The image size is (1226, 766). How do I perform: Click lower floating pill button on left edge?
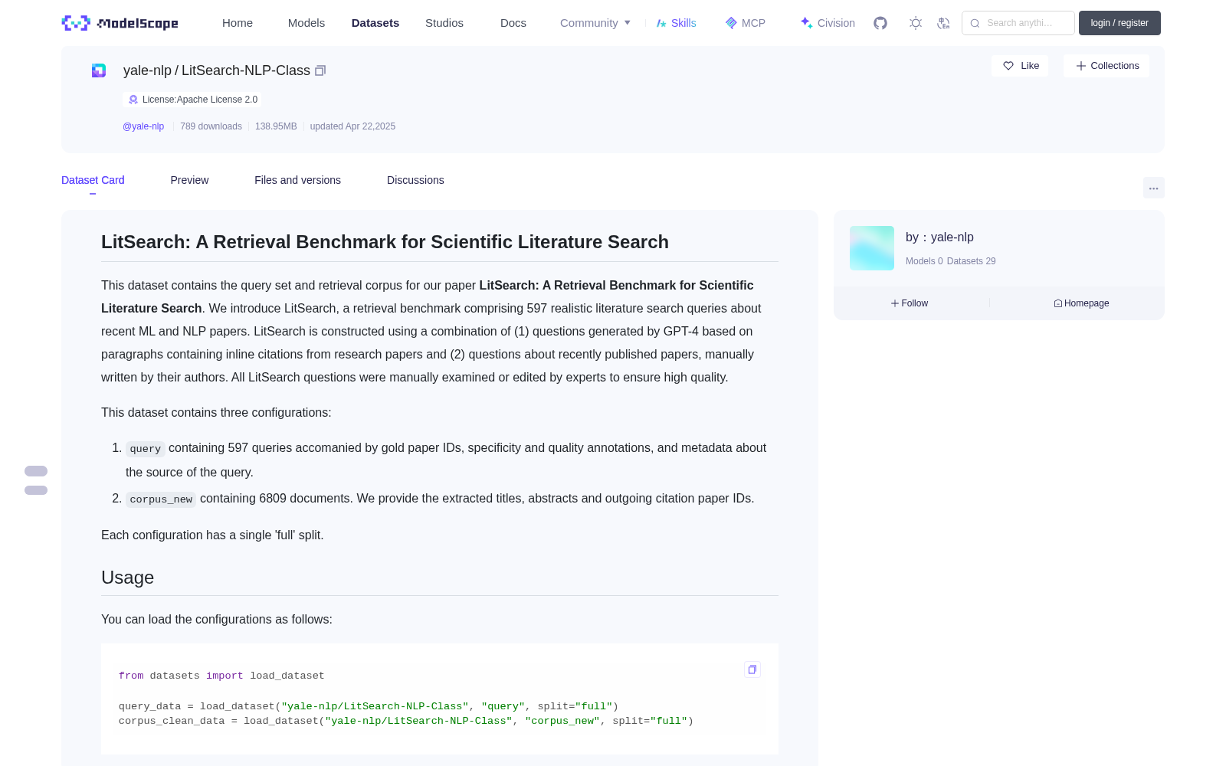(36, 490)
